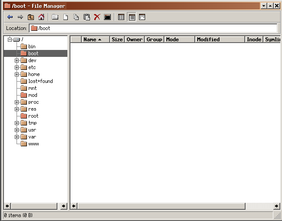Copy the selected files

pyautogui.click(x=76, y=17)
